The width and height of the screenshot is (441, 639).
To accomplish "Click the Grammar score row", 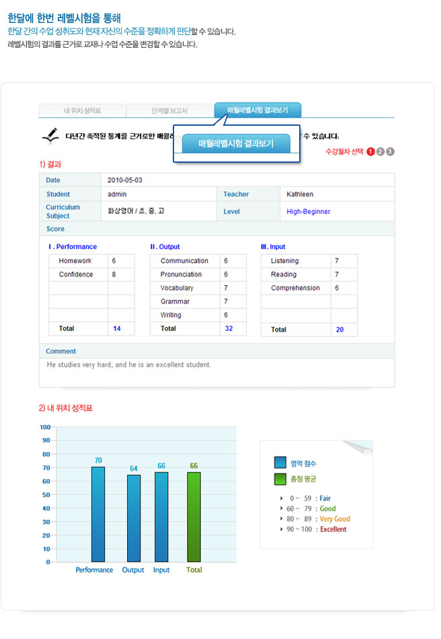I will (198, 301).
